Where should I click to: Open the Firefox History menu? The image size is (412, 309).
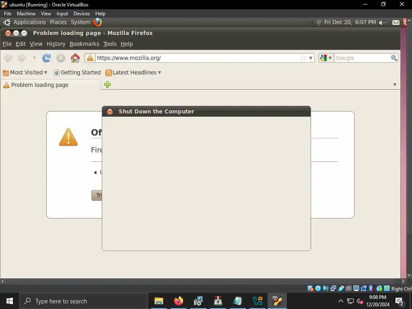[x=56, y=44]
